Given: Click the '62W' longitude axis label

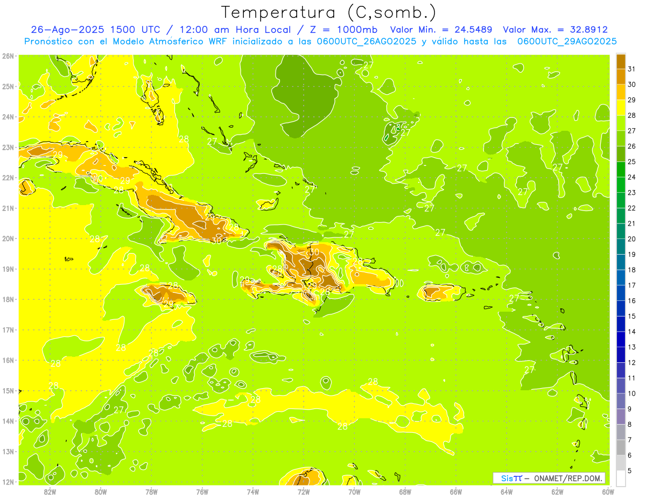Looking at the screenshot, I should [x=557, y=492].
